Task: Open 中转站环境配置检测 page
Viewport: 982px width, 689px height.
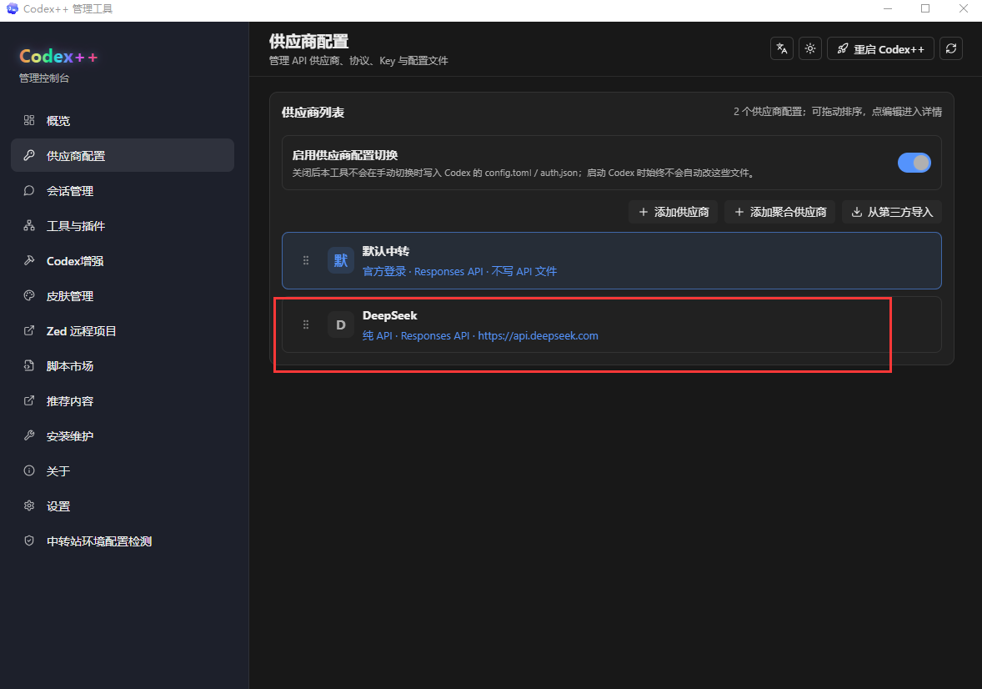Action: [x=122, y=541]
